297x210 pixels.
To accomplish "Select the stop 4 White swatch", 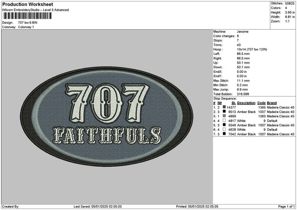I will 224,120.
